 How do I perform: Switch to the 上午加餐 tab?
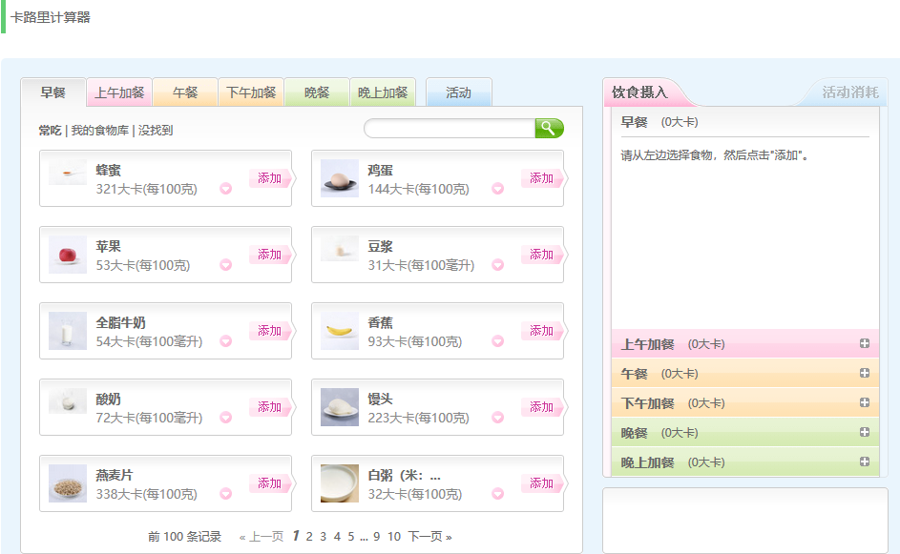coord(119,92)
